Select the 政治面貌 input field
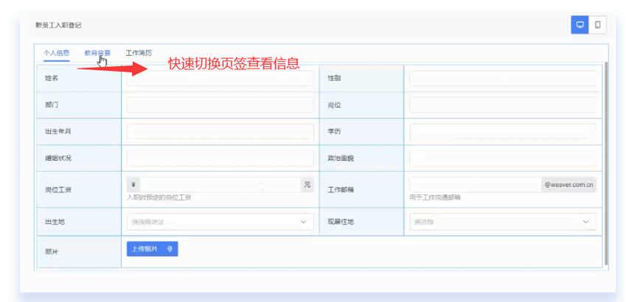The width and height of the screenshot is (635, 302). [x=502, y=158]
